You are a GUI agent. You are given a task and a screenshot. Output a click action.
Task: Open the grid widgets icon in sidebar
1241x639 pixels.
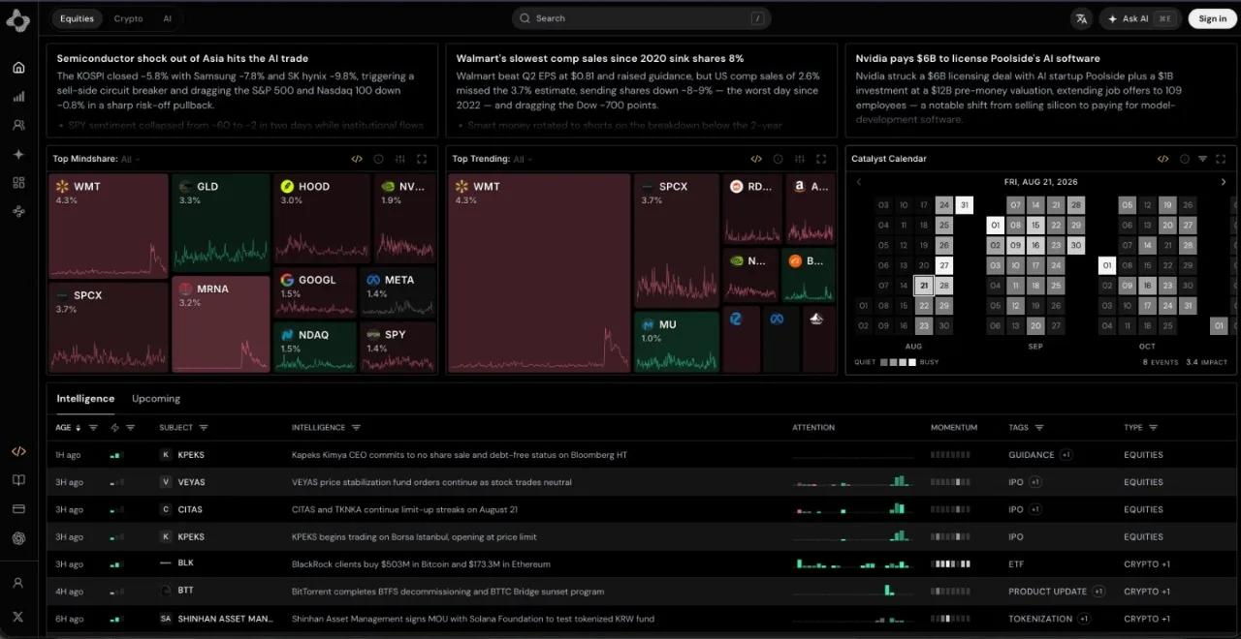(x=18, y=182)
